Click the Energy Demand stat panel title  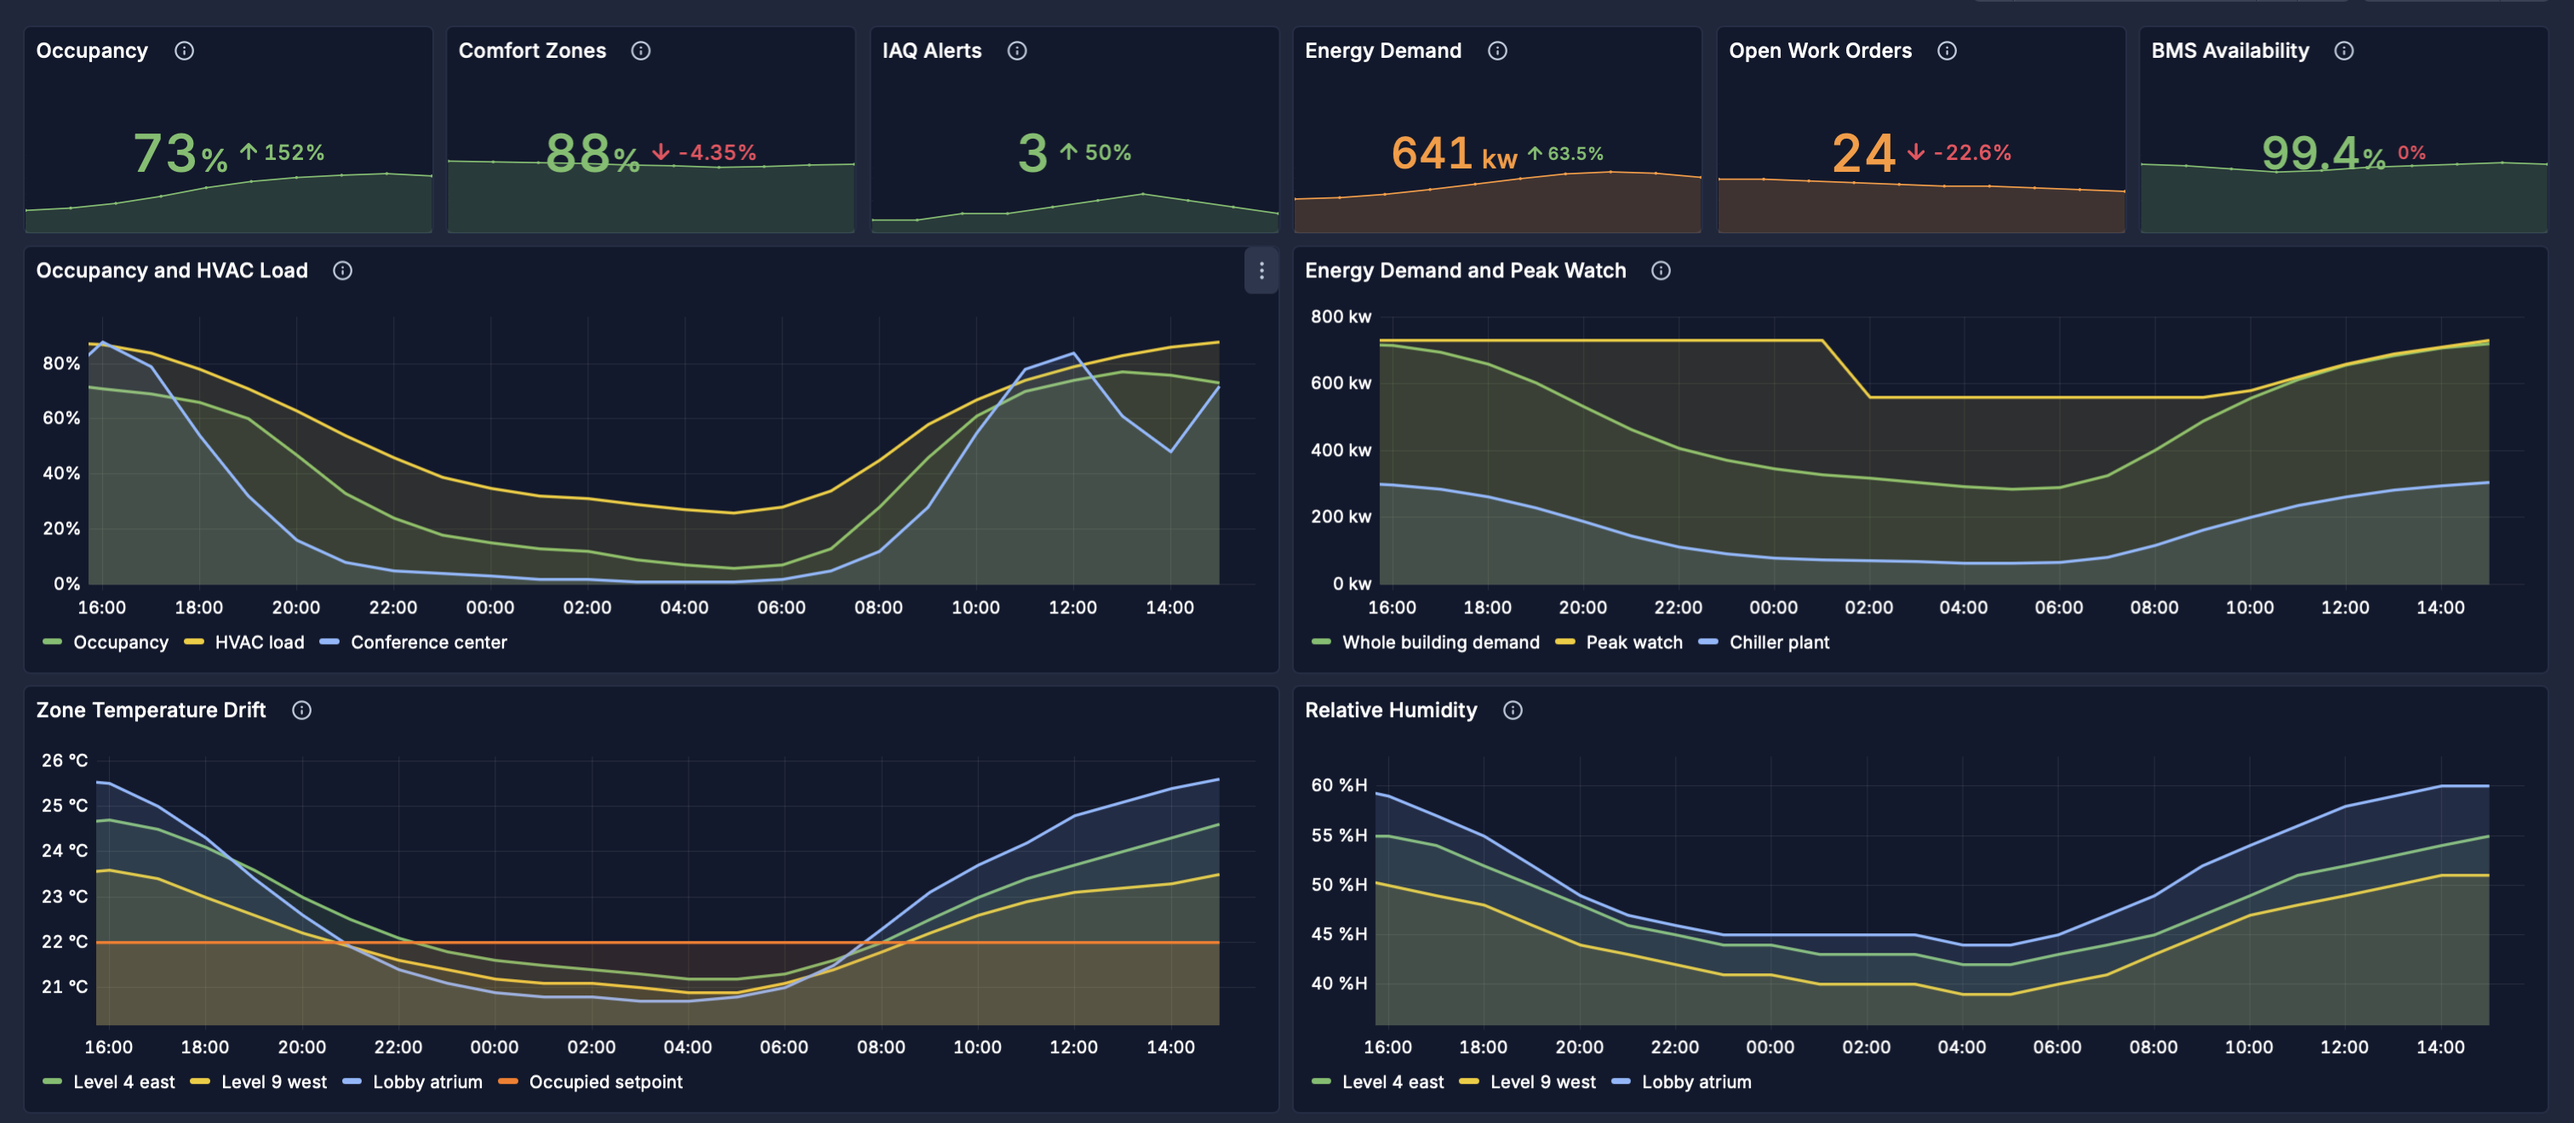pyautogui.click(x=1383, y=51)
